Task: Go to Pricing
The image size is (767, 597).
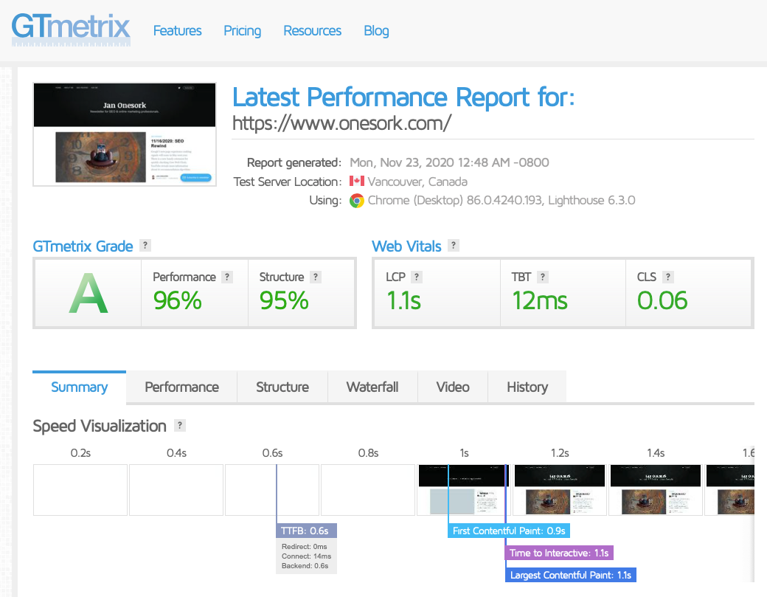Action: [242, 31]
